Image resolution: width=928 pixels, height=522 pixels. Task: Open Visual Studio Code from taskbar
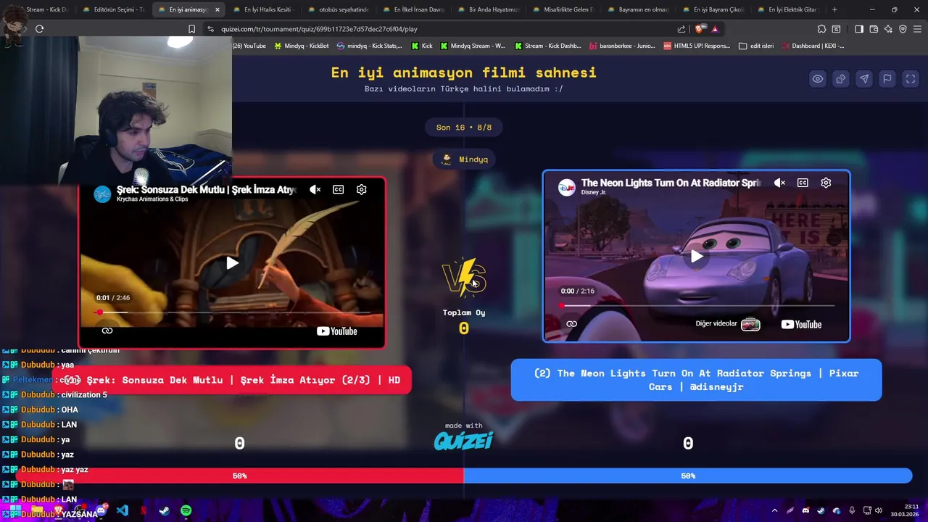122,511
